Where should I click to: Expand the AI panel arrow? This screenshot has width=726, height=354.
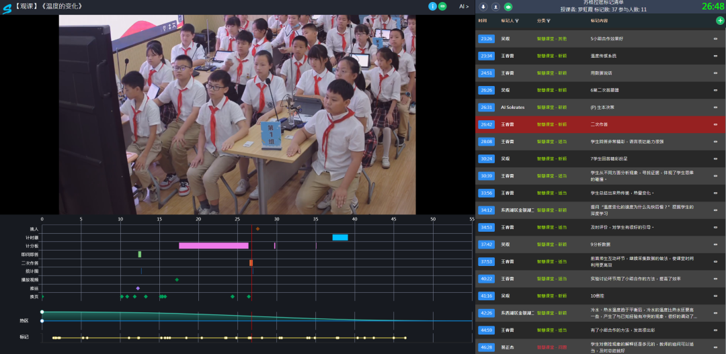464,6
